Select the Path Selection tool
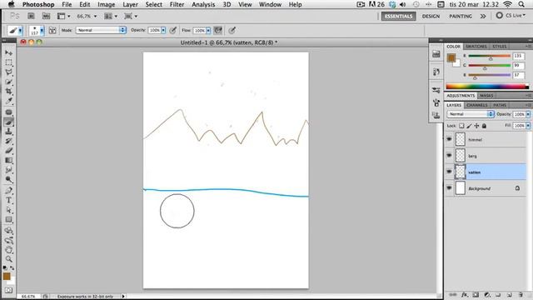Screen dimensions: 533x300 point(9,210)
